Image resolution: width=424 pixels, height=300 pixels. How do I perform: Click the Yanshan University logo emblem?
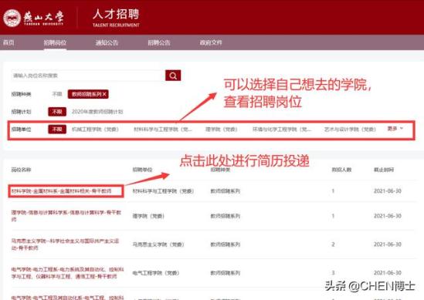[12, 18]
